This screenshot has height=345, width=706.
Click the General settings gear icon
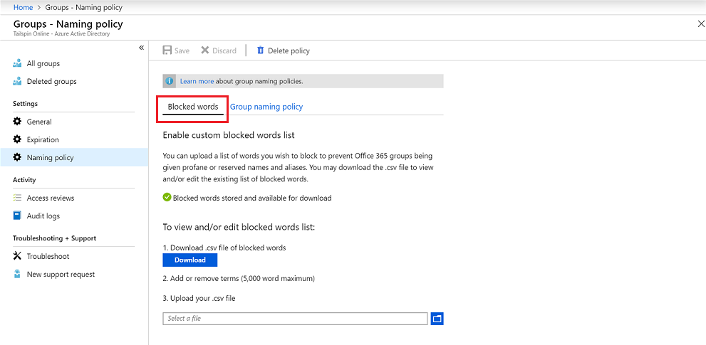pos(18,122)
